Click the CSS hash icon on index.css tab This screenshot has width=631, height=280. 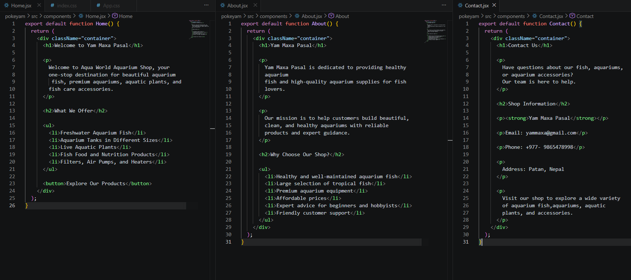53,5
